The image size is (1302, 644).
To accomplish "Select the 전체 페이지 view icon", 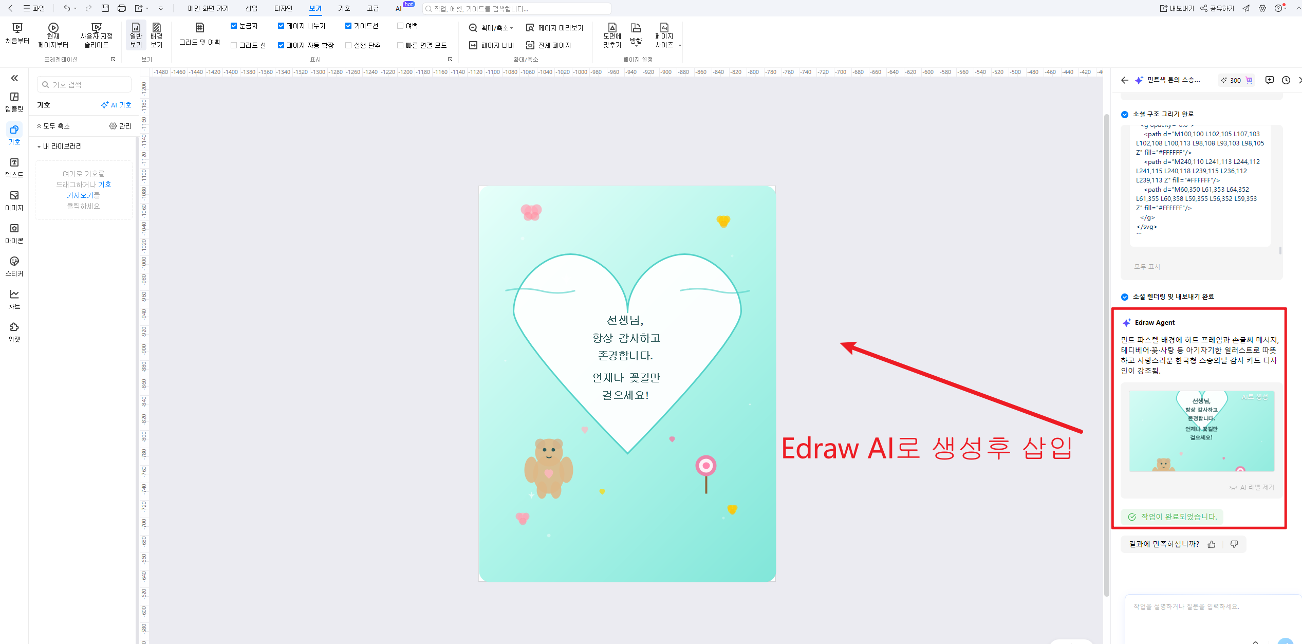I will click(x=530, y=45).
